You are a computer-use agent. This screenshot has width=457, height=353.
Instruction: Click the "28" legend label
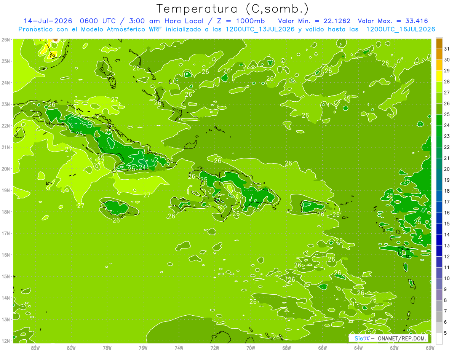pyautogui.click(x=447, y=81)
